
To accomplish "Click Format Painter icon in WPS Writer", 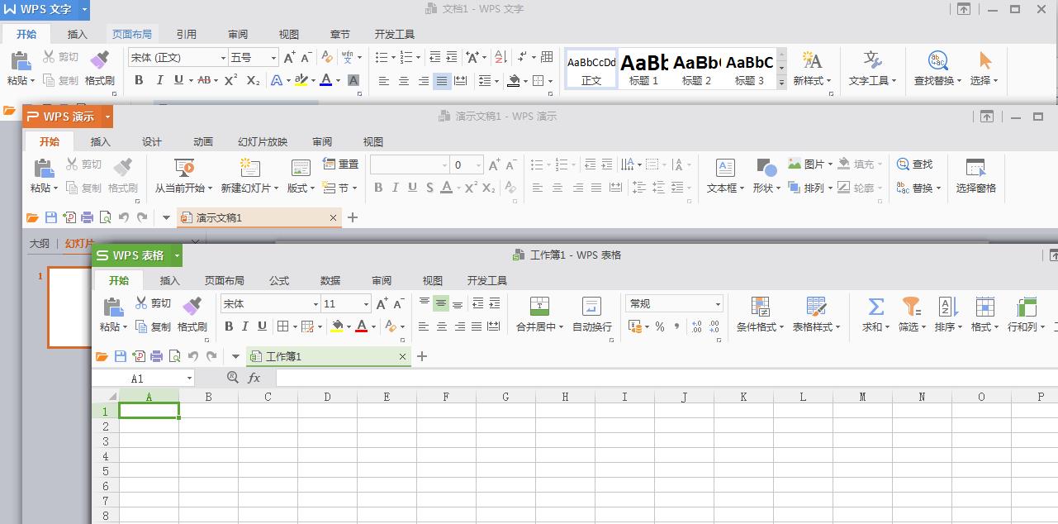I will pyautogui.click(x=99, y=60).
